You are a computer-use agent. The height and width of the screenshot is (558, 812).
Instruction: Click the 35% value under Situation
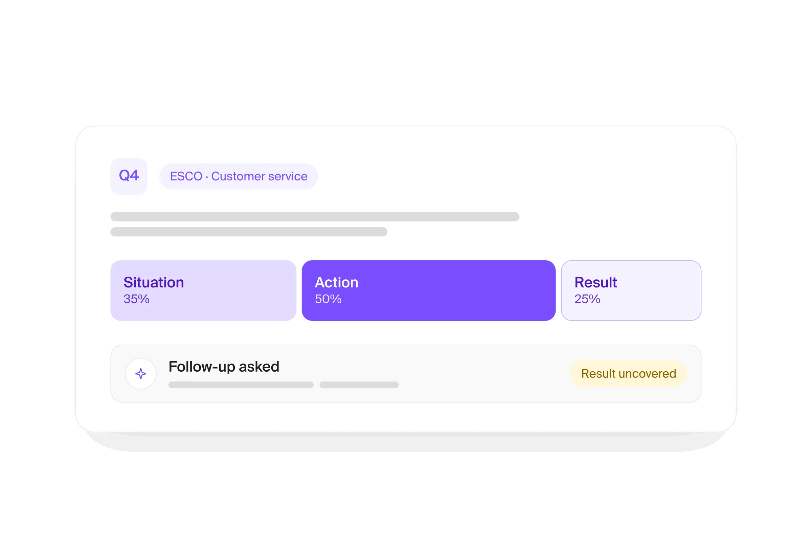[x=136, y=299]
